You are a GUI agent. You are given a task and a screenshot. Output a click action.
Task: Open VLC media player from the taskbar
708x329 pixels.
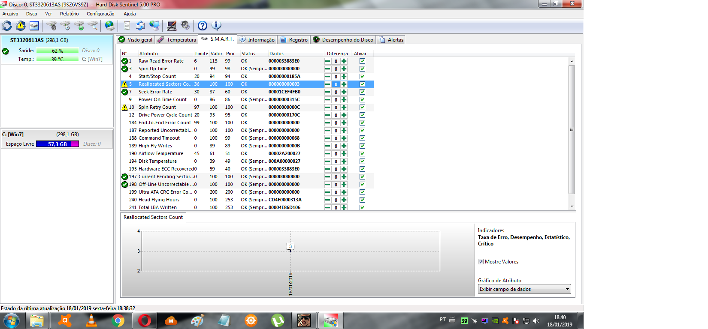[x=91, y=320]
